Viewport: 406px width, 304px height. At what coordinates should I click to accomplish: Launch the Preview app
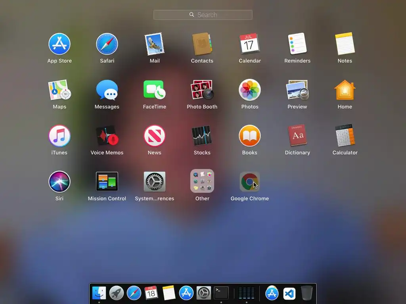[297, 90]
